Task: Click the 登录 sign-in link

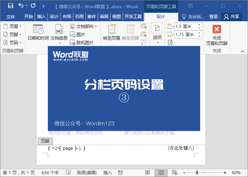Action: (x=214, y=17)
